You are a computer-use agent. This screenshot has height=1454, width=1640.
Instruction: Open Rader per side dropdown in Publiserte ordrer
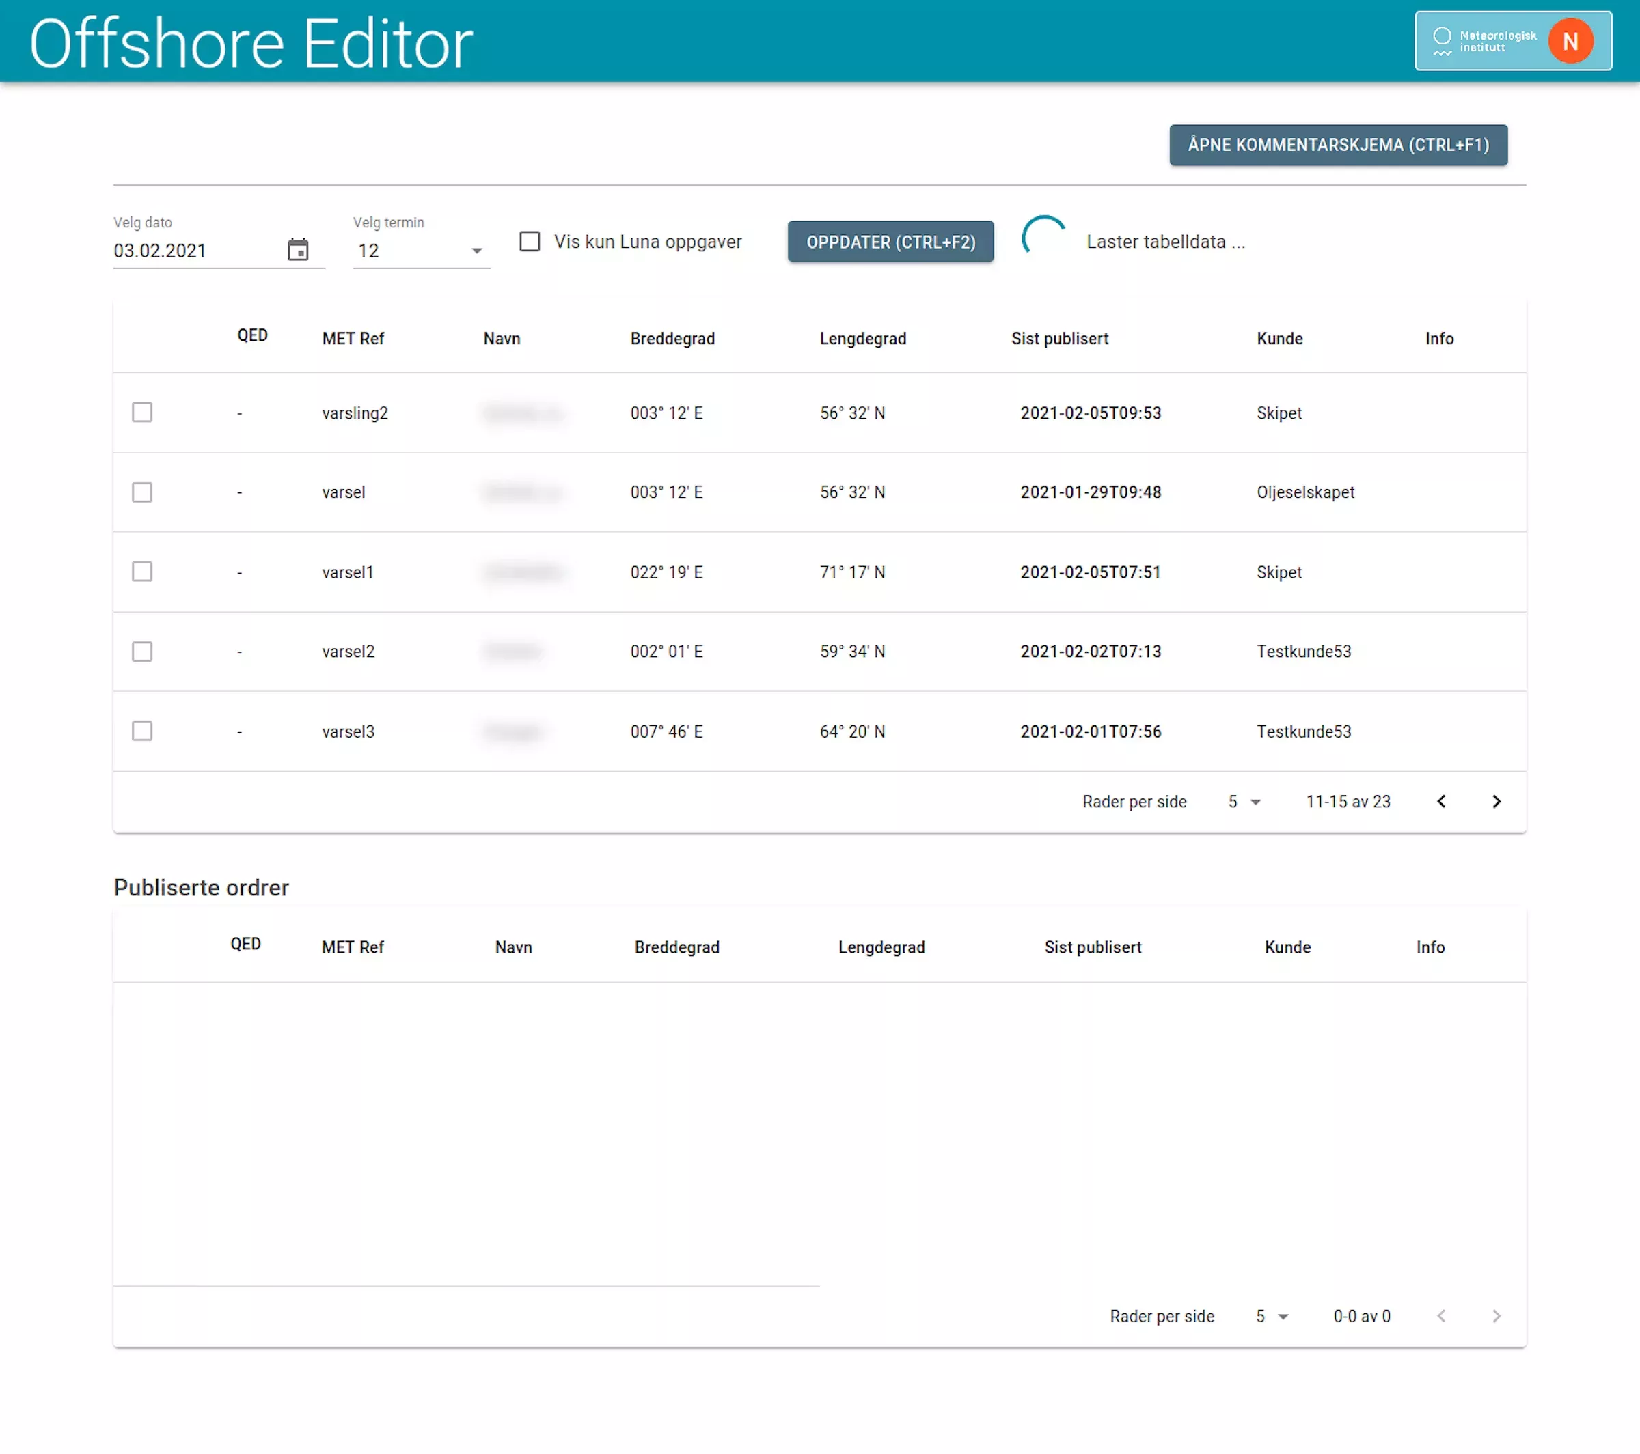pos(1272,1316)
